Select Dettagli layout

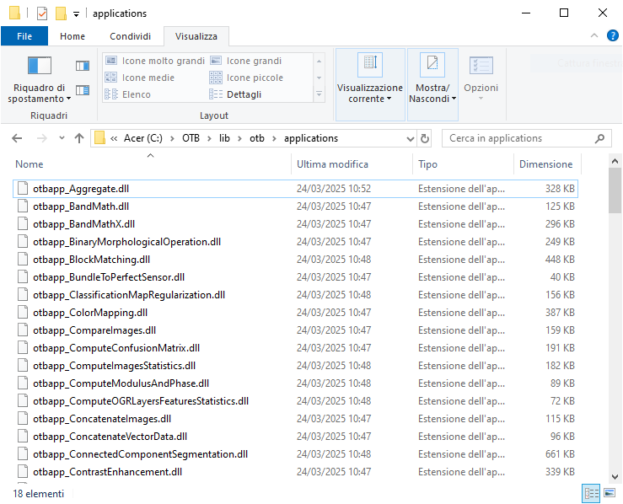point(235,94)
